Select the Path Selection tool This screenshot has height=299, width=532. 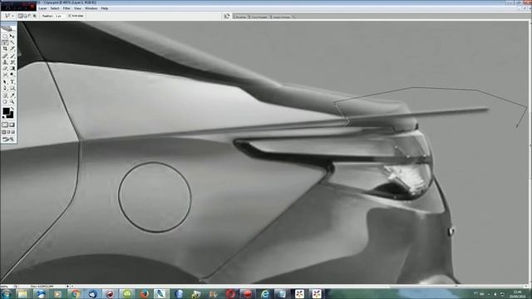(5, 81)
